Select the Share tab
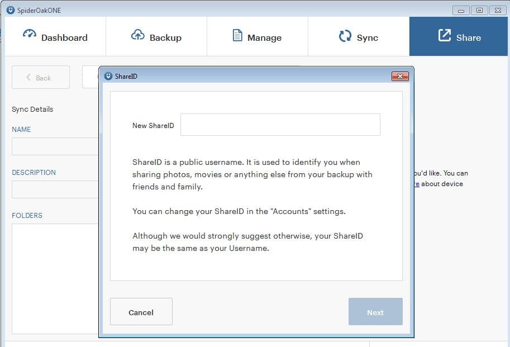The height and width of the screenshot is (347, 510). click(459, 36)
